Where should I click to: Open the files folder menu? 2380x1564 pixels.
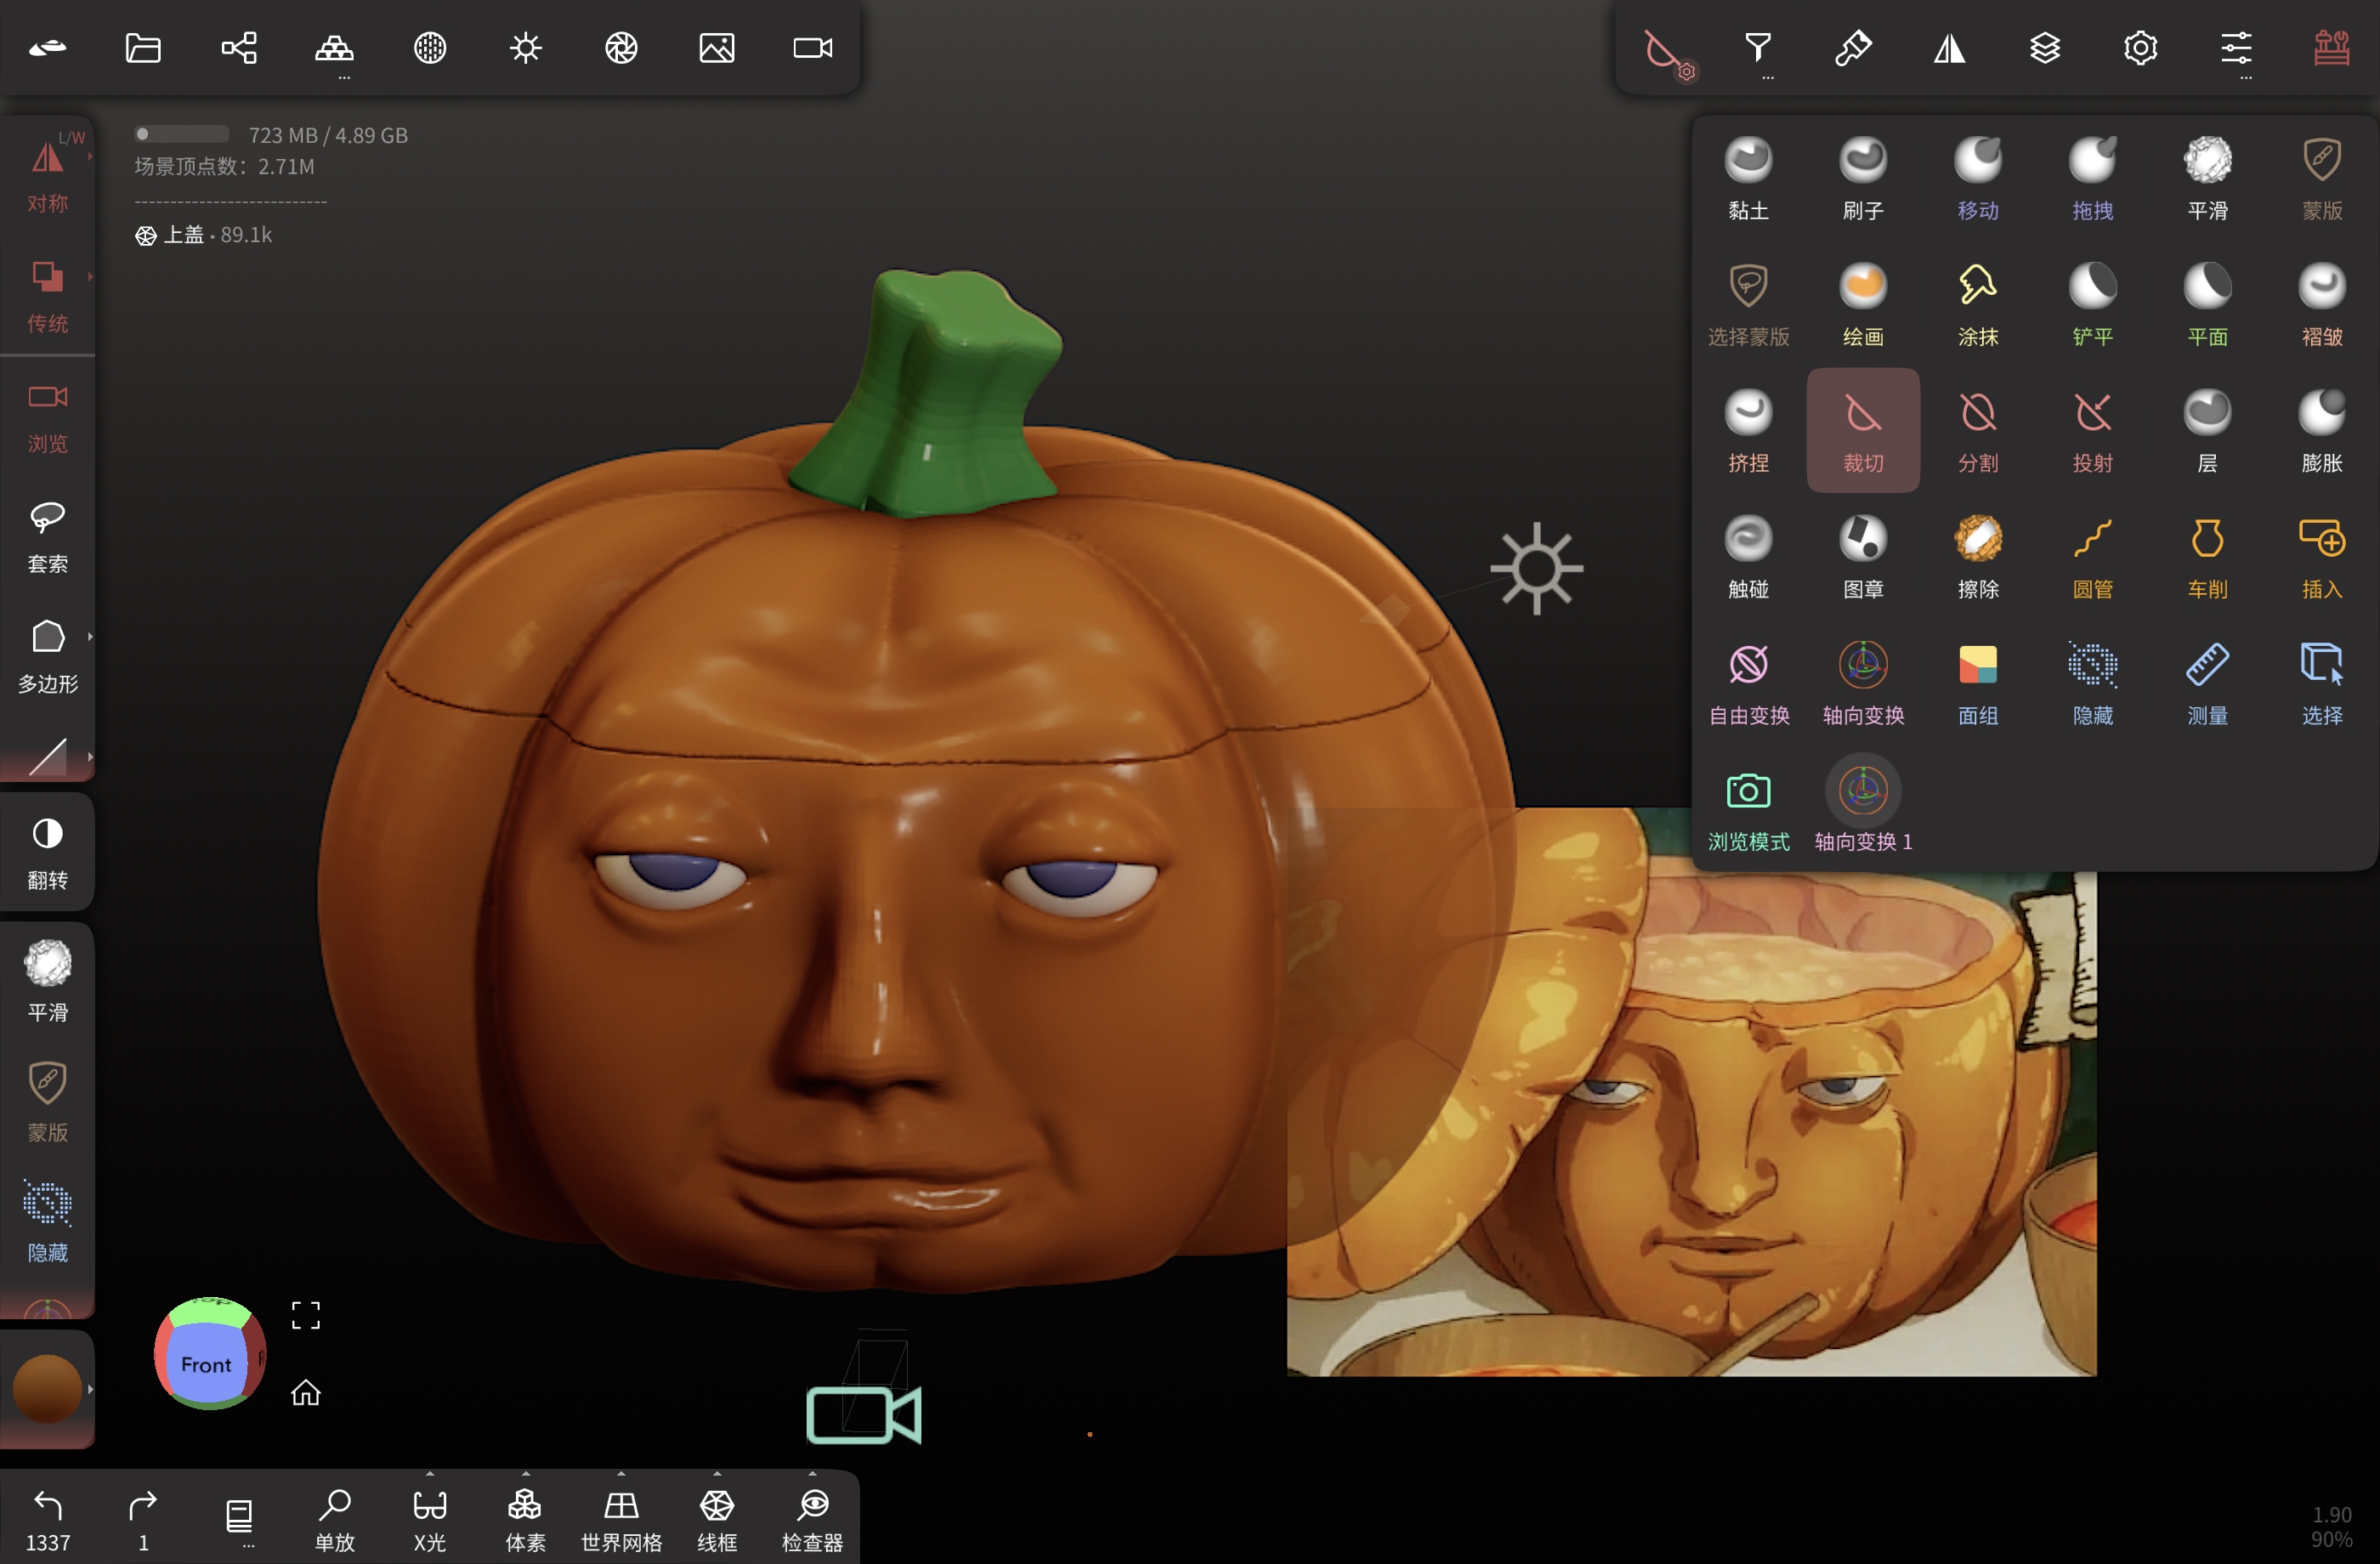pos(143,48)
